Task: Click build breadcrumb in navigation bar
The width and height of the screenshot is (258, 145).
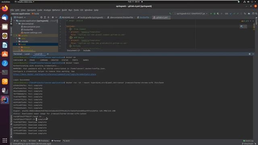Action: pyautogui.click(x=35, y=14)
